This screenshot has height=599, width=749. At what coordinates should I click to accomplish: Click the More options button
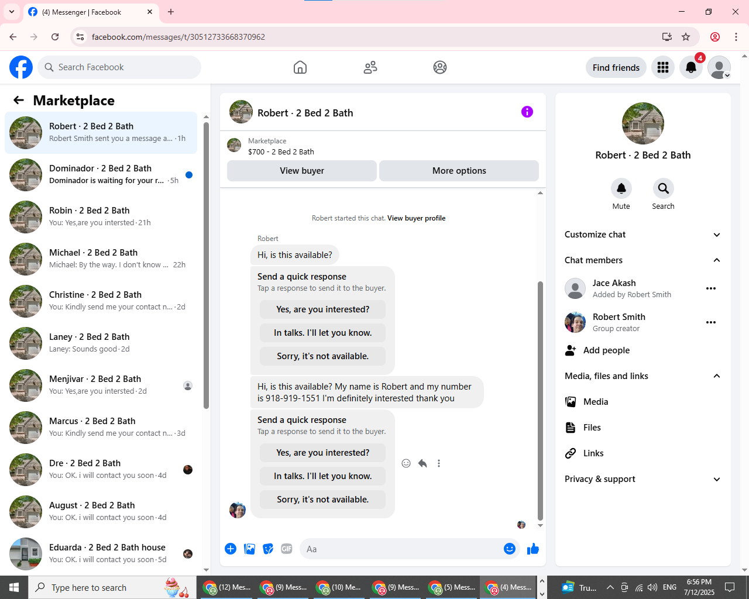[x=459, y=171]
